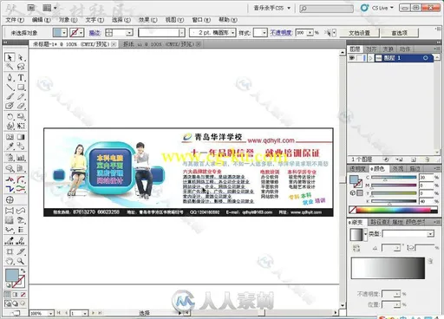Screen dimensions: 444x319
Task: Select the Pen tool
Action: (10, 77)
